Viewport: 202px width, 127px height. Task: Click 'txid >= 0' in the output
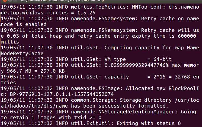(x=88, y=118)
